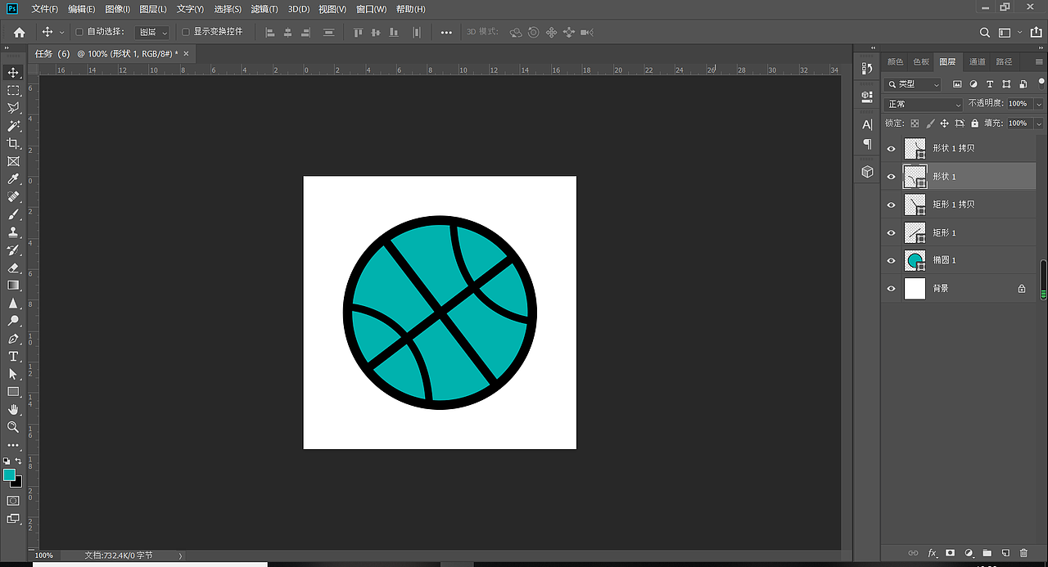Select the Magic Wand tool
The image size is (1048, 567).
[x=13, y=126]
